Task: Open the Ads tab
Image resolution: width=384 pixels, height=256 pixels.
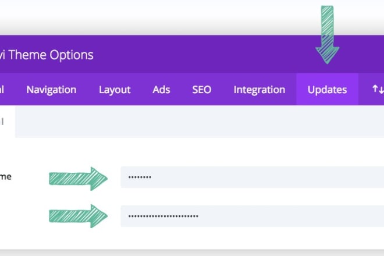Action: click(x=161, y=90)
